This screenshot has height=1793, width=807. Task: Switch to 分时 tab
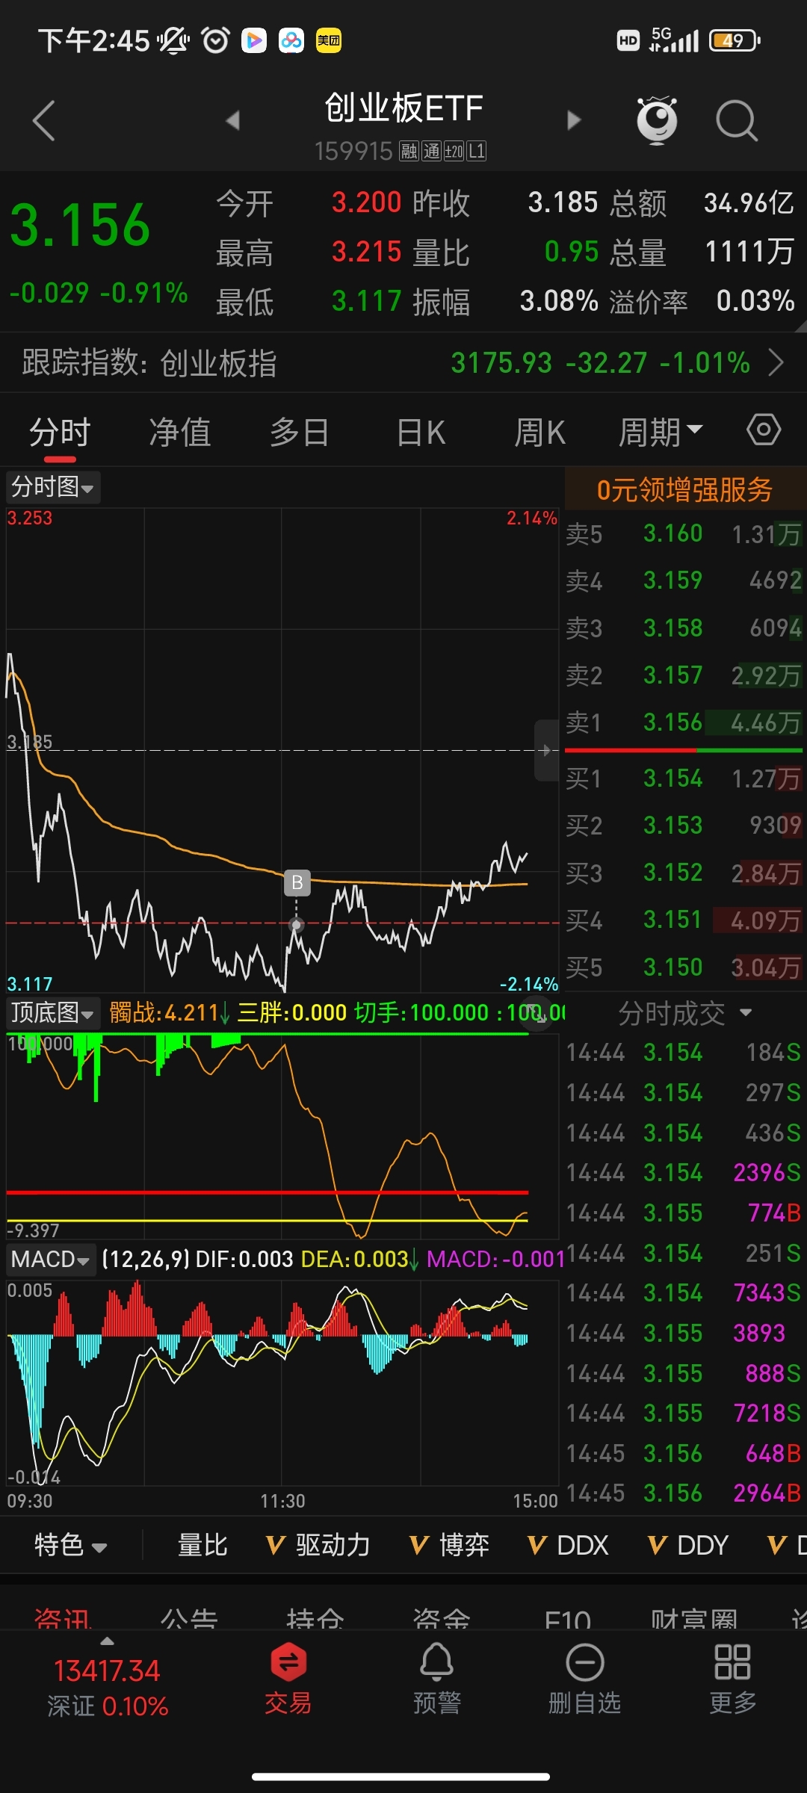[60, 432]
